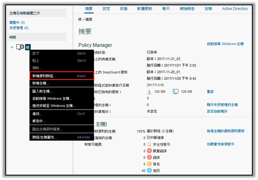Click the download arrow icon beside 126 MB
The width and height of the screenshot is (258, 180).
pos(149,92)
